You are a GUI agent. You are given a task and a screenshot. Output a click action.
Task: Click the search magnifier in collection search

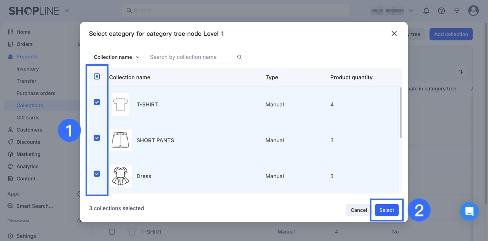(x=239, y=57)
